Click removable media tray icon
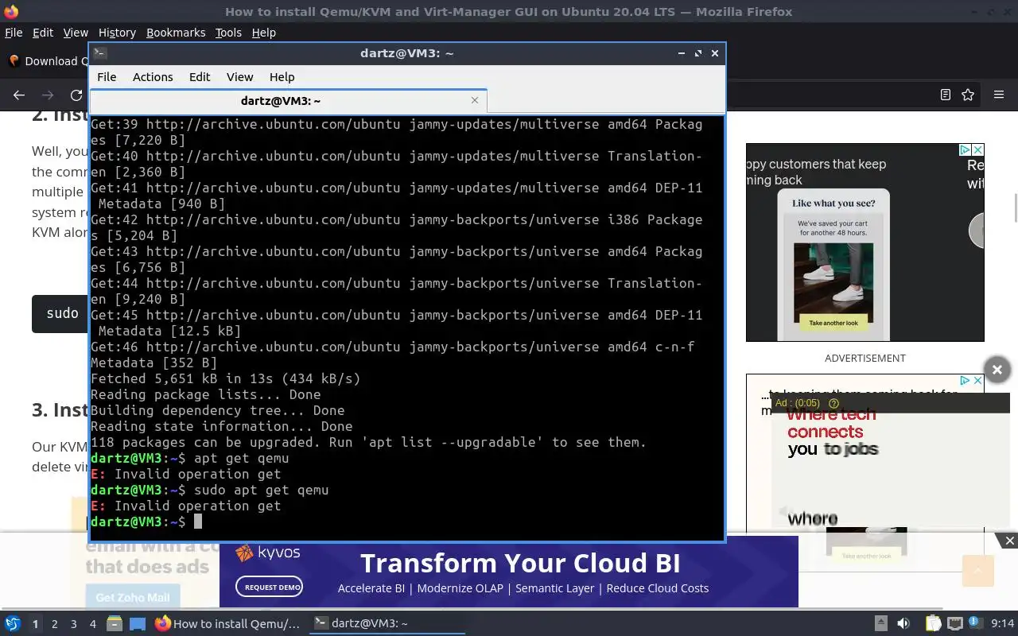Screen dimensions: 1018x636 881,624
